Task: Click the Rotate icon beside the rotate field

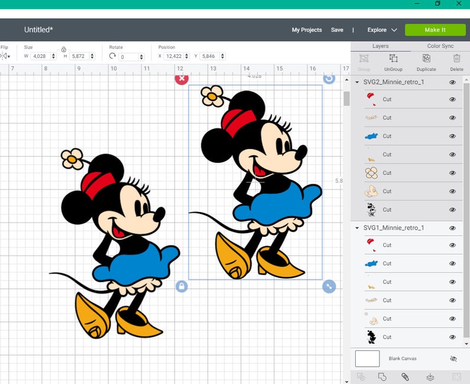Action: coord(112,56)
